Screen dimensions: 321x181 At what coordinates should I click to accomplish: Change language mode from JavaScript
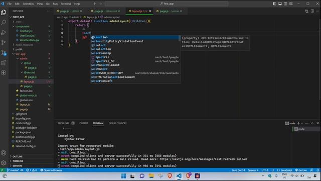pyautogui.click(x=286, y=170)
